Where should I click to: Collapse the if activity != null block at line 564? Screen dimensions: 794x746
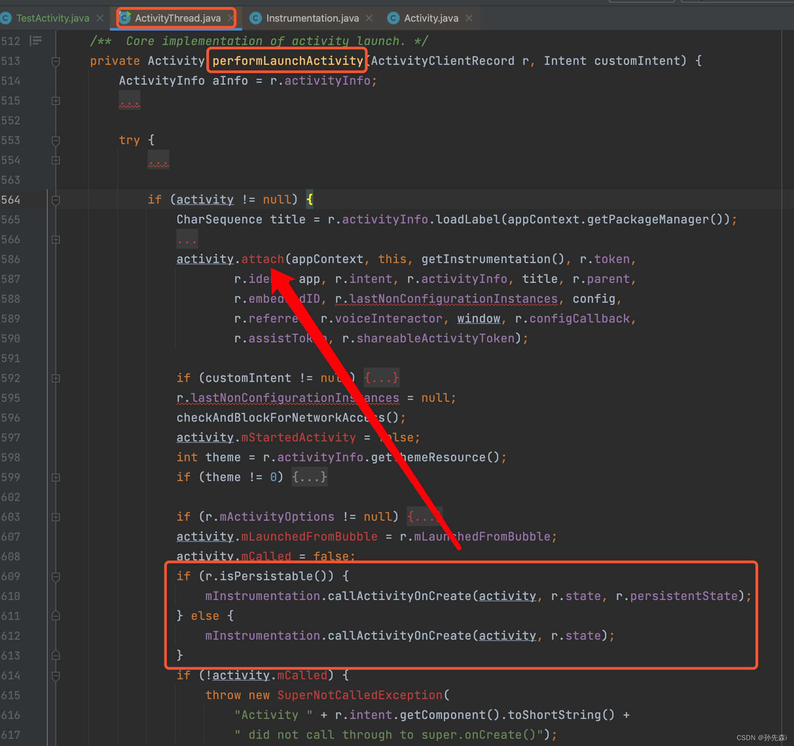click(x=56, y=200)
